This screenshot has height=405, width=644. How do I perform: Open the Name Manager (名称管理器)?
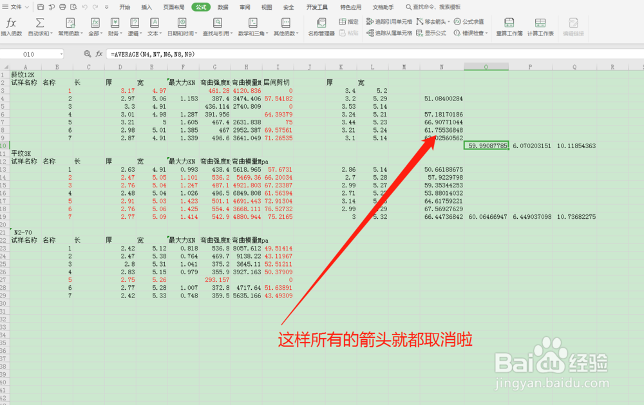[x=321, y=28]
